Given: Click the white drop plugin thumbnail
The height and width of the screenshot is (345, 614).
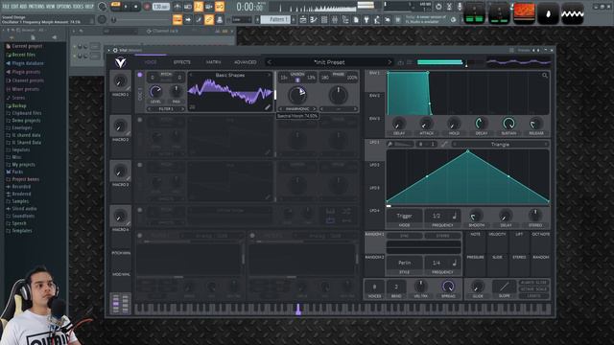Looking at the screenshot, I should (x=548, y=13).
